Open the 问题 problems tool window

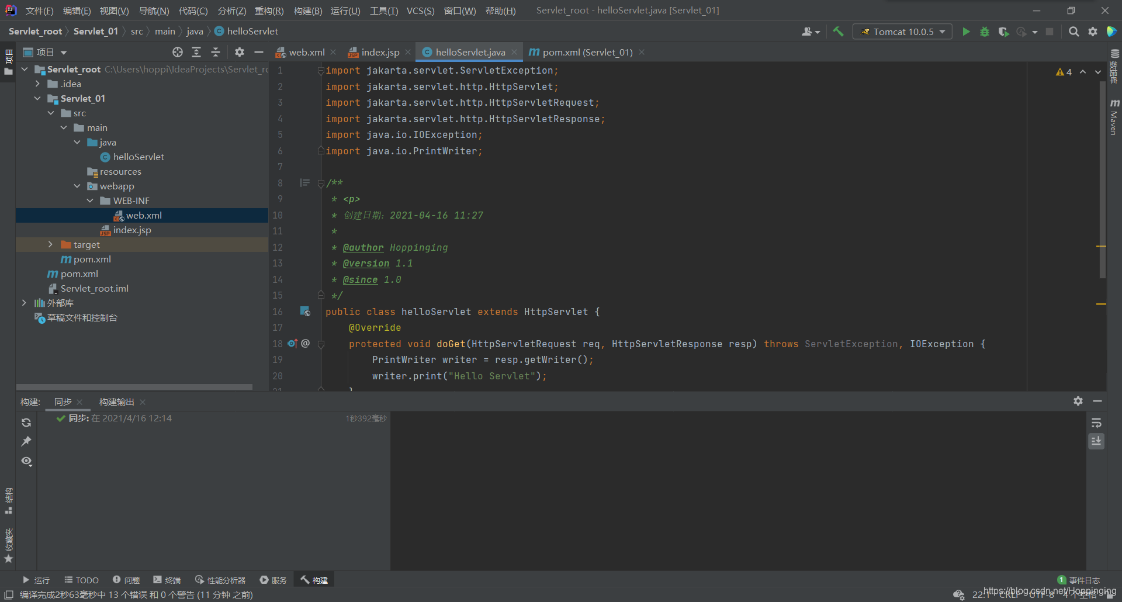click(x=126, y=580)
